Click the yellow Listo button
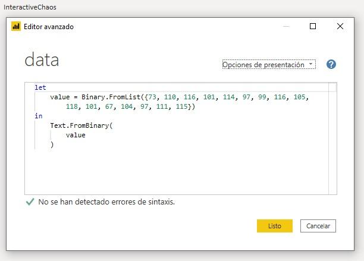 pyautogui.click(x=275, y=226)
